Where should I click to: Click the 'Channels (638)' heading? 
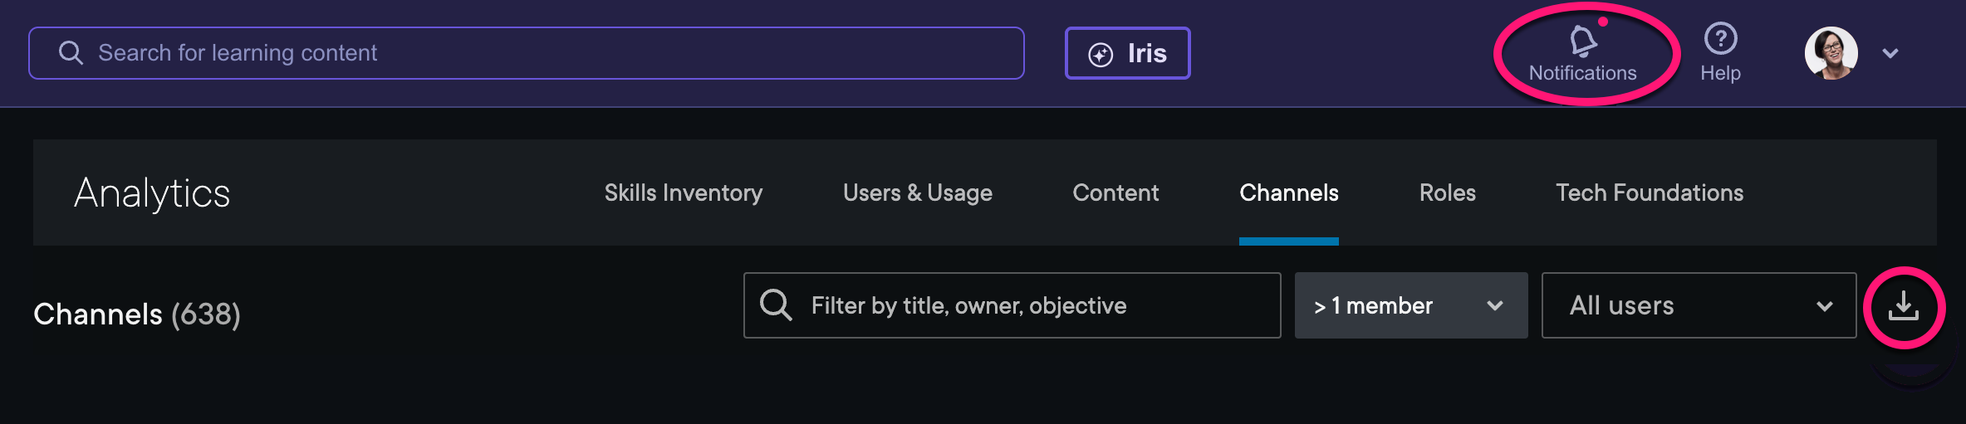pos(137,314)
